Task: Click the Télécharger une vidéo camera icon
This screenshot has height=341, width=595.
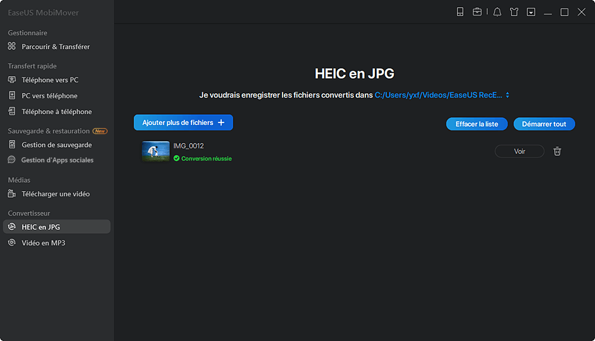Action: (12, 193)
